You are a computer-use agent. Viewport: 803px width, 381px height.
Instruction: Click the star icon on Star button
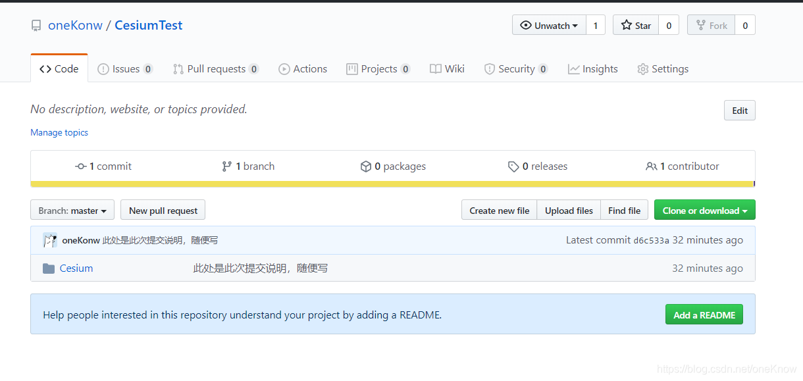pyautogui.click(x=627, y=25)
